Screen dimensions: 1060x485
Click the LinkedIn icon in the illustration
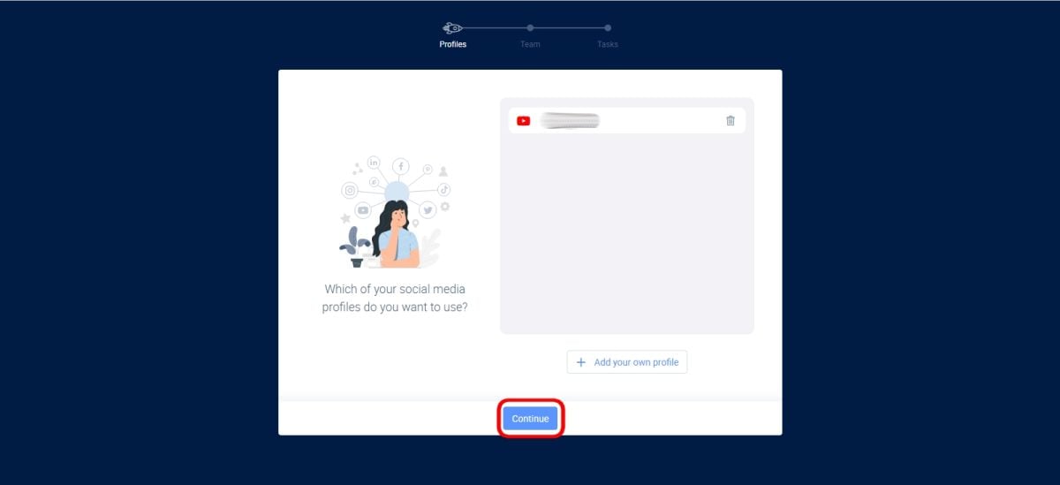pyautogui.click(x=374, y=163)
